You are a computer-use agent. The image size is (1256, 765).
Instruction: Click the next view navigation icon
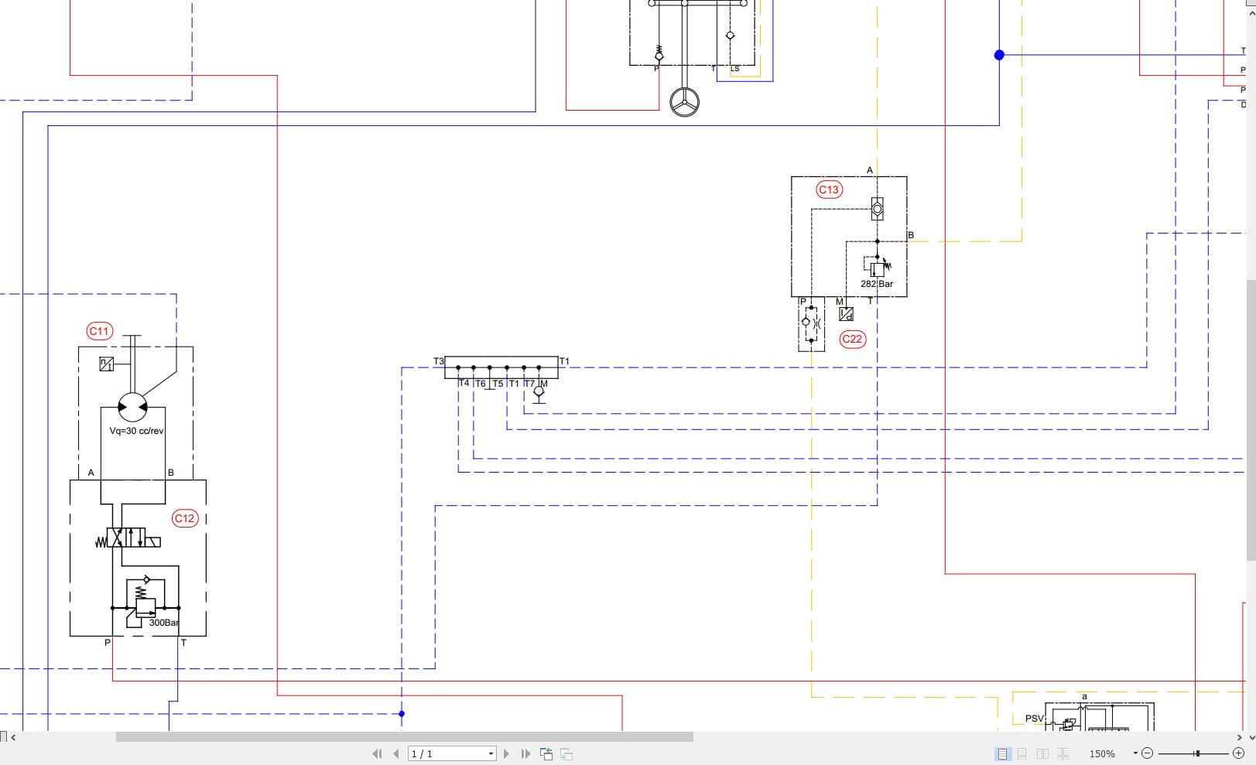[566, 753]
